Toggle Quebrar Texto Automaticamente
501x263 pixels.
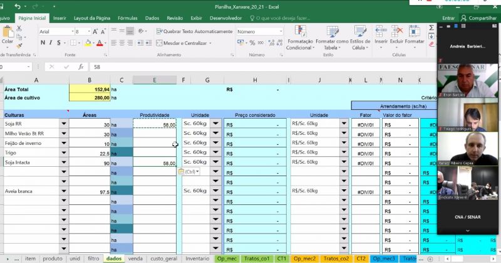tap(194, 31)
